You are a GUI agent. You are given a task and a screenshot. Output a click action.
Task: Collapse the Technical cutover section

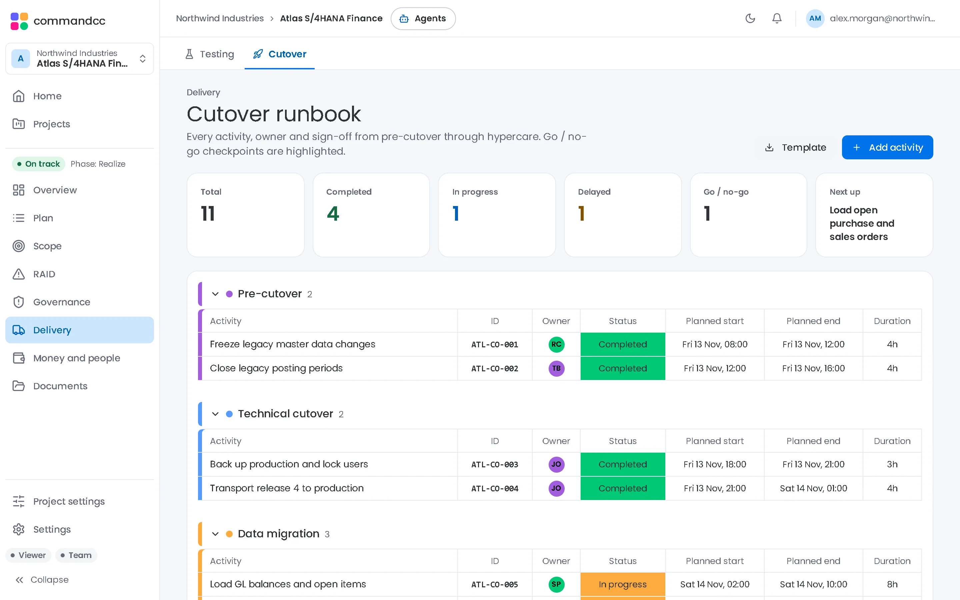(x=215, y=414)
